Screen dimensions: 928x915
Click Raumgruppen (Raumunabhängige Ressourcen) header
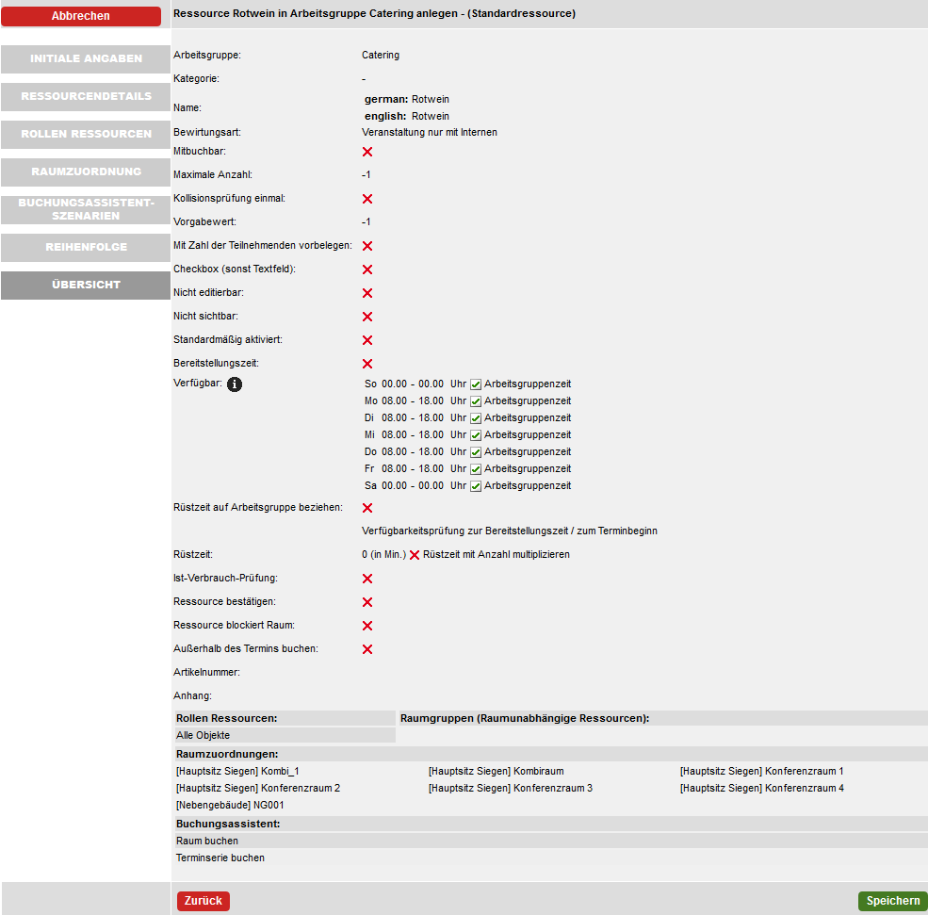[663, 718]
